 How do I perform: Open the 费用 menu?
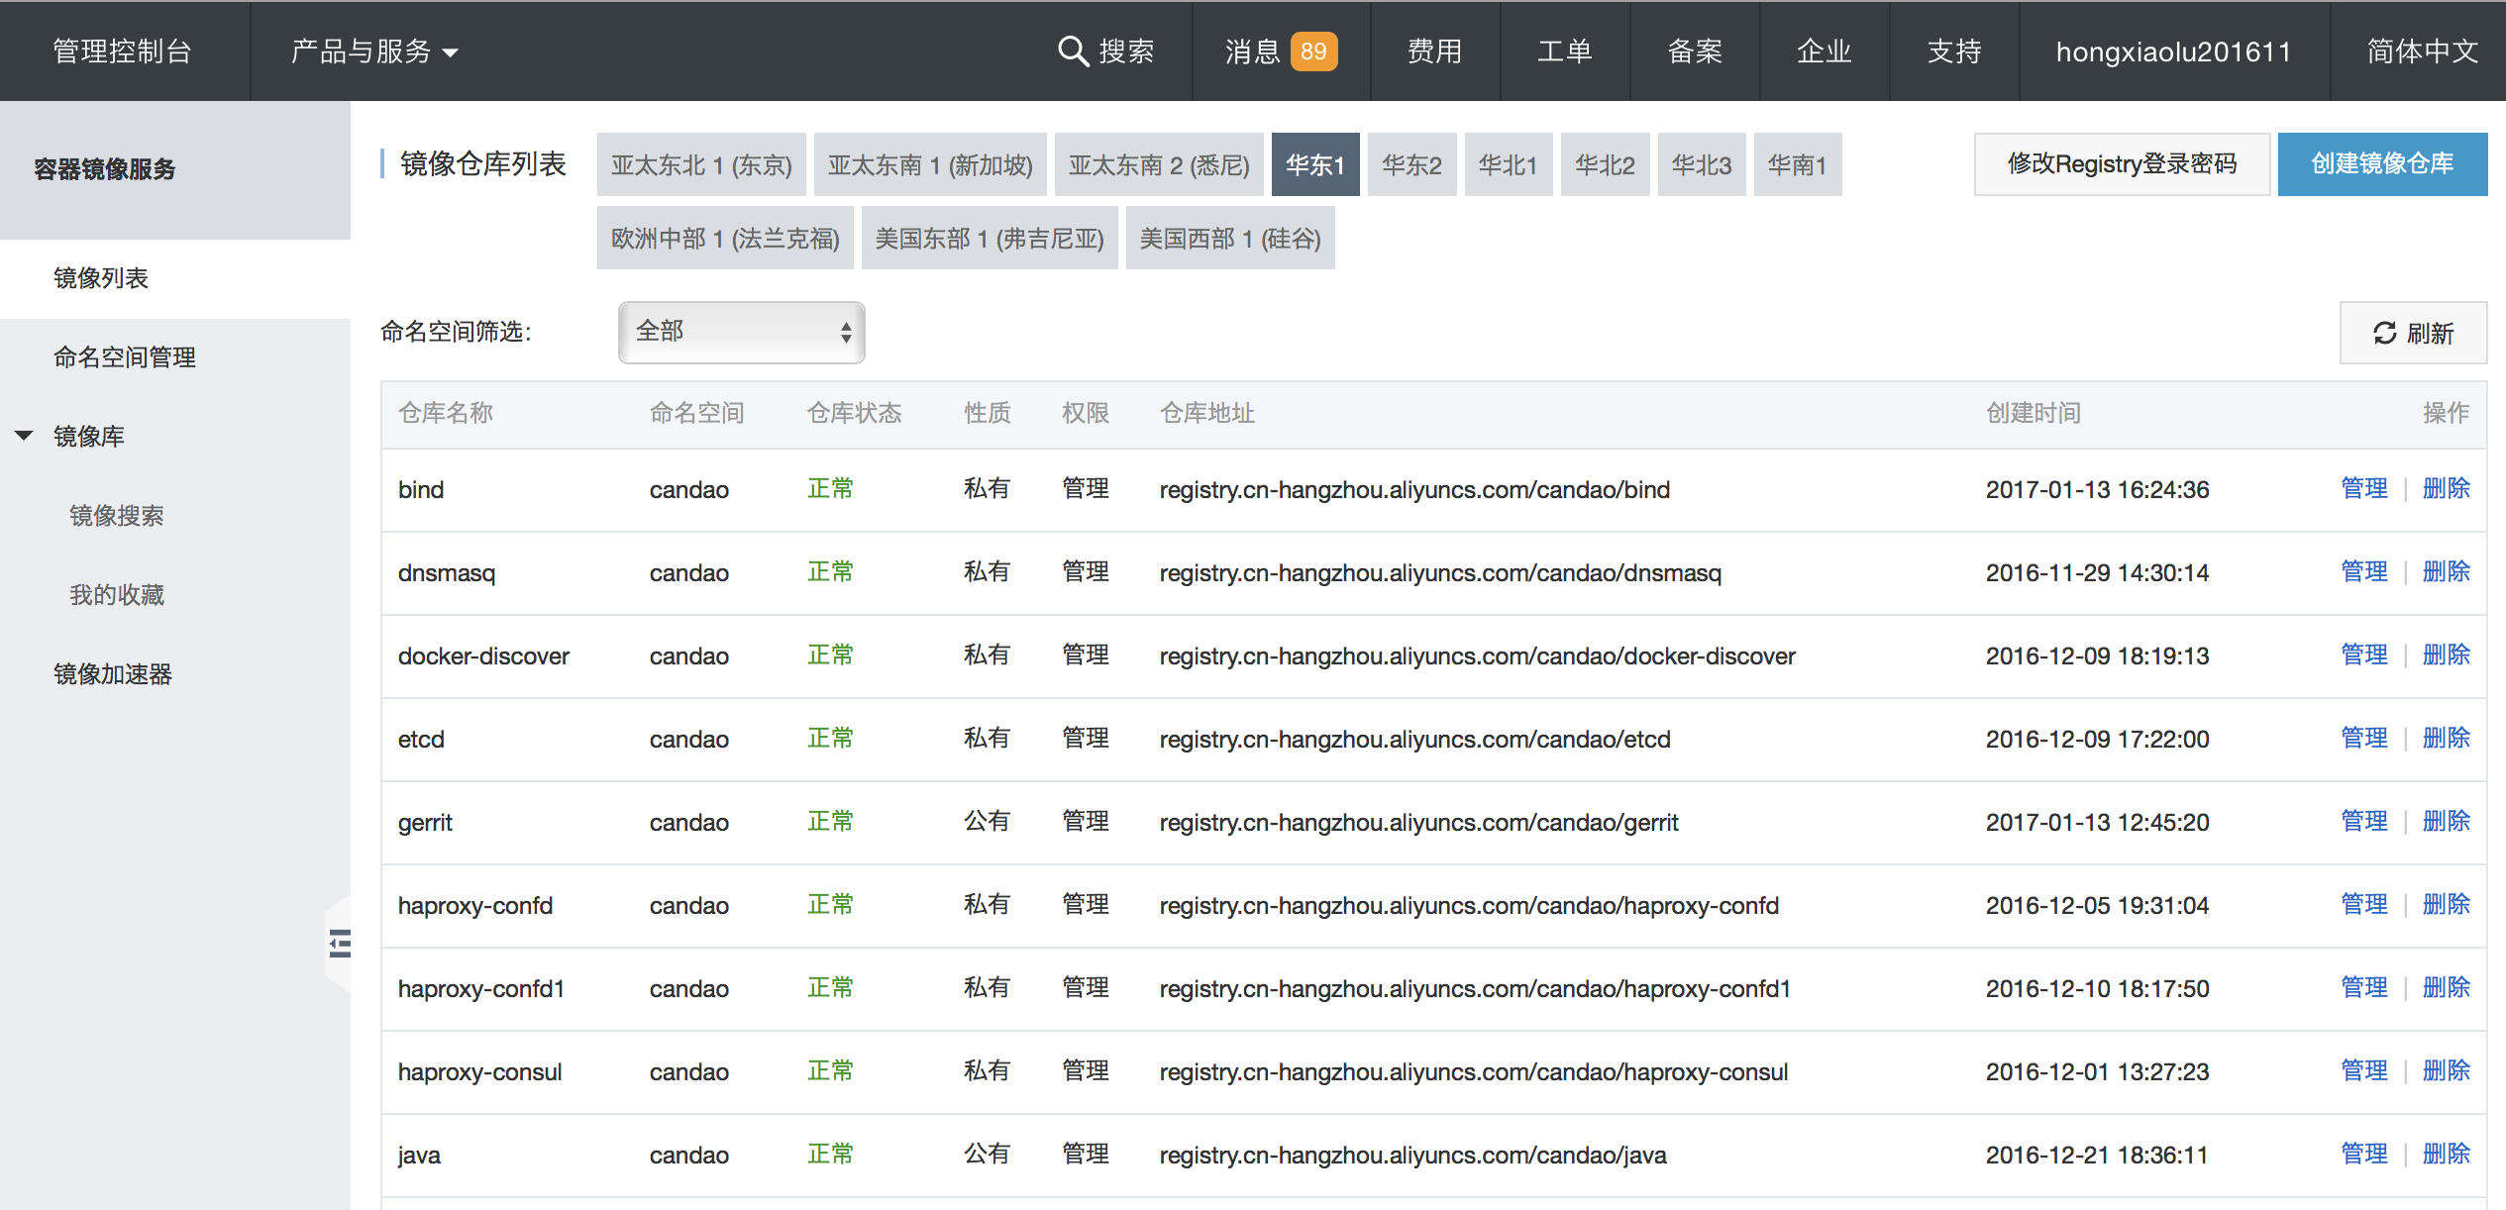pyautogui.click(x=1434, y=51)
